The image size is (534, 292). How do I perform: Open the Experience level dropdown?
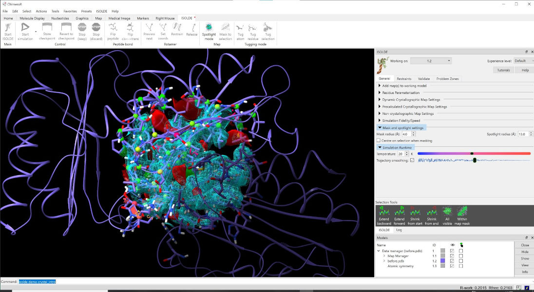click(x=523, y=61)
